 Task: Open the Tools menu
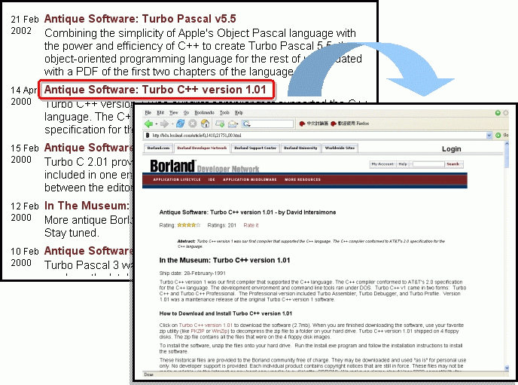tap(224, 113)
